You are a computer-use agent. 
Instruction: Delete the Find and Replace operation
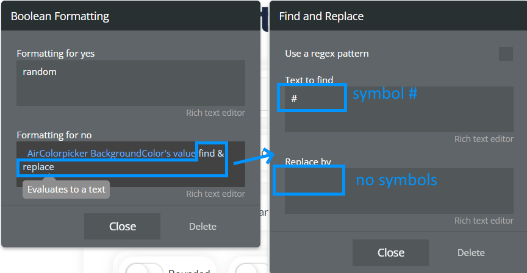coord(471,252)
